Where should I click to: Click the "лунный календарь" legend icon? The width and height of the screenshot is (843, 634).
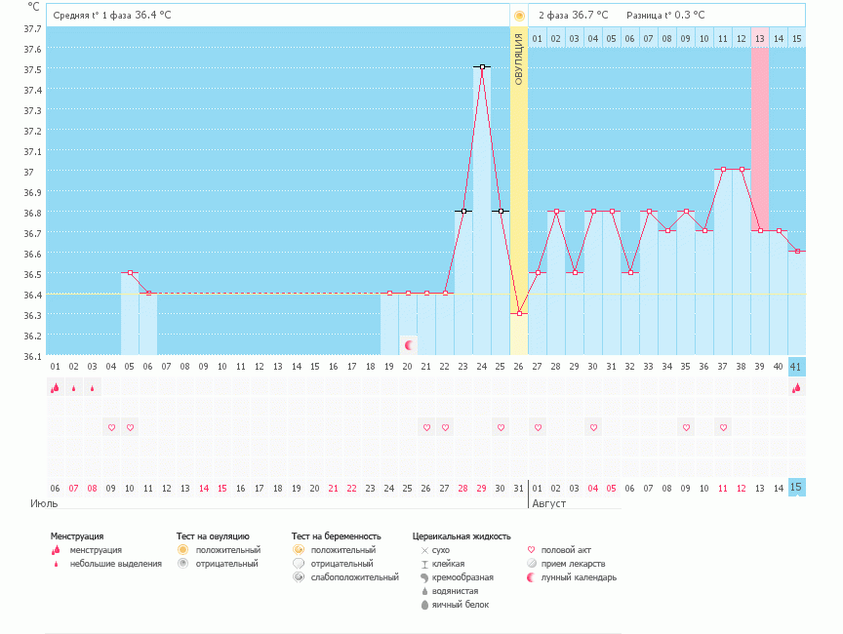coord(531,577)
